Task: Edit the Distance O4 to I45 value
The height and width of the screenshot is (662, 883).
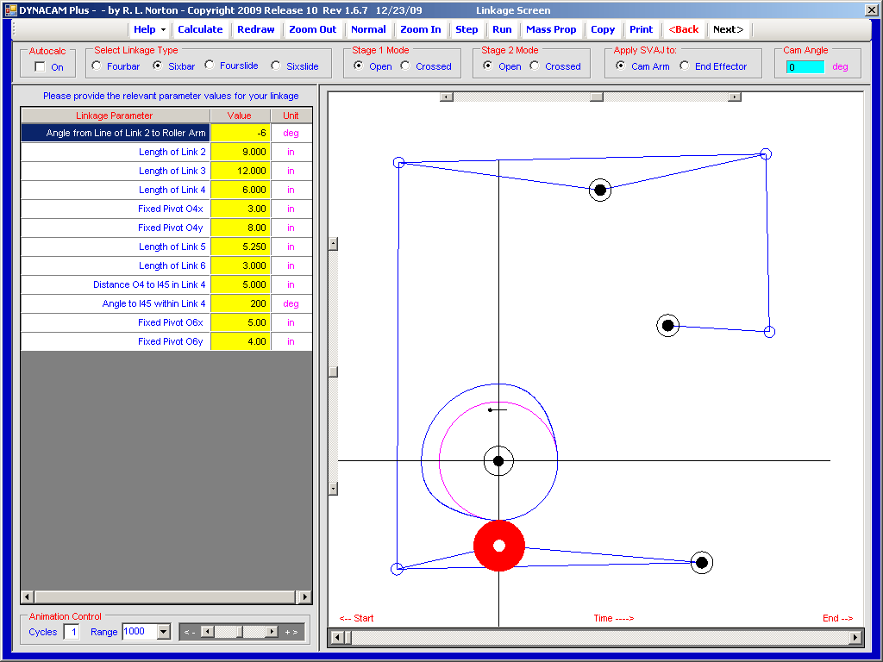Action: pyautogui.click(x=241, y=284)
